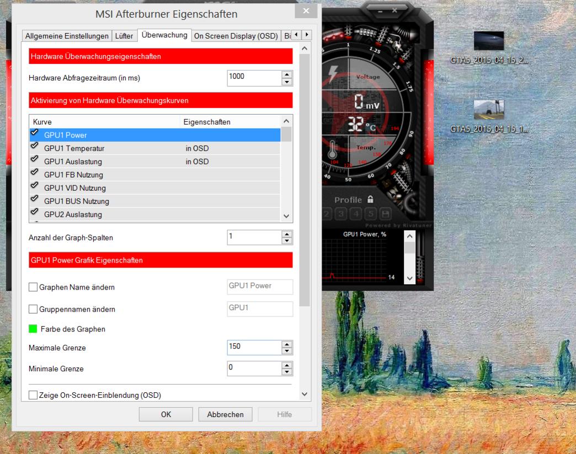The image size is (576, 454).
Task: Click the Anzahl der Graph-Spalten field
Action: click(254, 237)
